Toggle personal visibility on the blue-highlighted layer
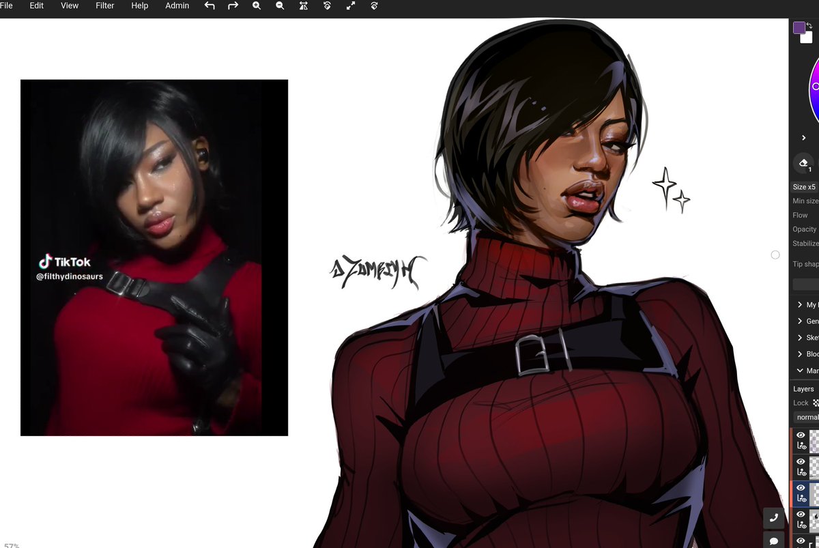 coord(801,499)
